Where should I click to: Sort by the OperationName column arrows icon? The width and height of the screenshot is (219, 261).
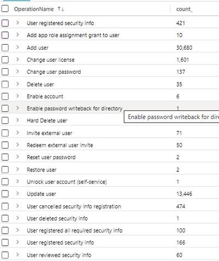point(61,9)
